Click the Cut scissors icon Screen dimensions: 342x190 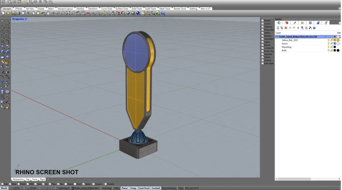[x=28, y=13]
